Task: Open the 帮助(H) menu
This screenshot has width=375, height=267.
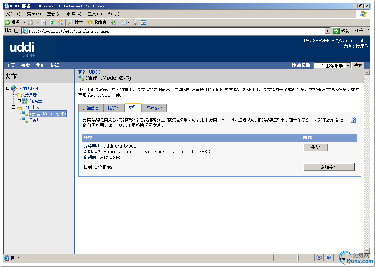Action: point(115,14)
